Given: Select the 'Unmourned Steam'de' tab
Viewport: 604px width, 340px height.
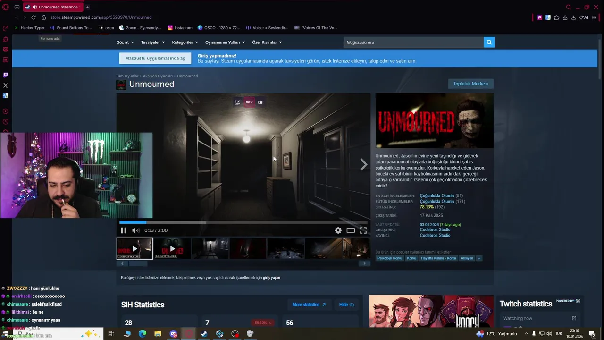Looking at the screenshot, I should 53,7.
